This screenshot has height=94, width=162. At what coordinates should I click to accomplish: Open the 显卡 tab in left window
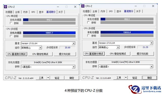[41, 12]
